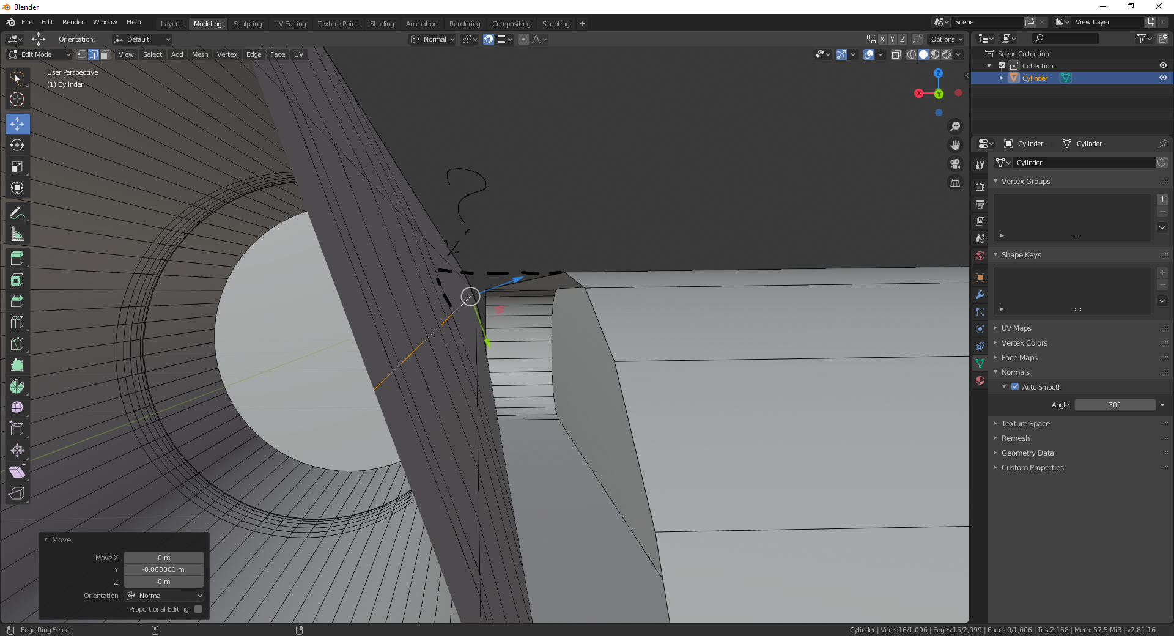Hide Cylinder object in outliner

(x=1163, y=78)
